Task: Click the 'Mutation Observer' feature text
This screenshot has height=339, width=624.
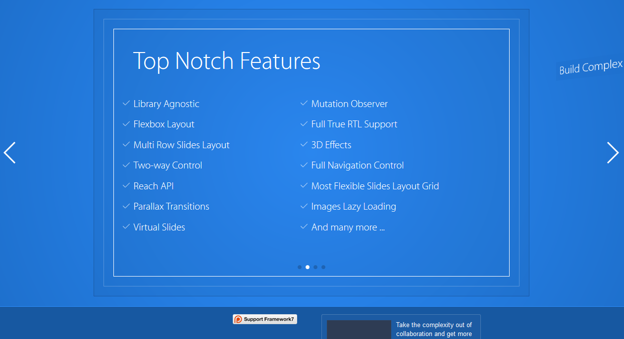Action: 350,104
